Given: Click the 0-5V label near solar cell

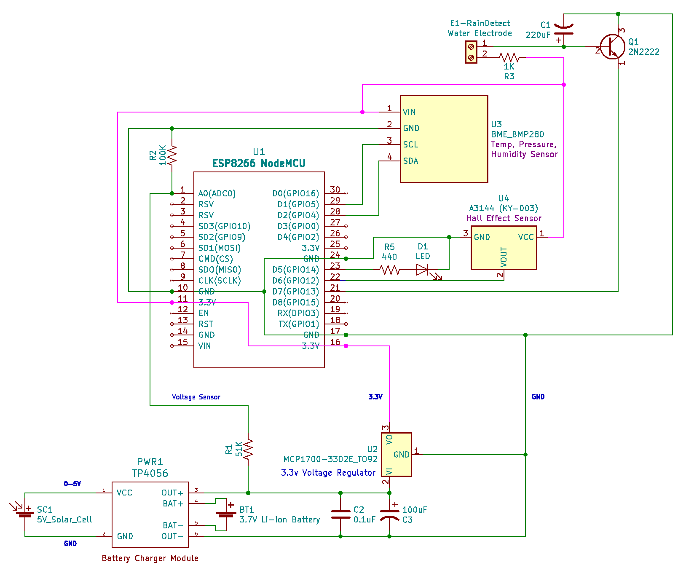Looking at the screenshot, I should point(72,484).
